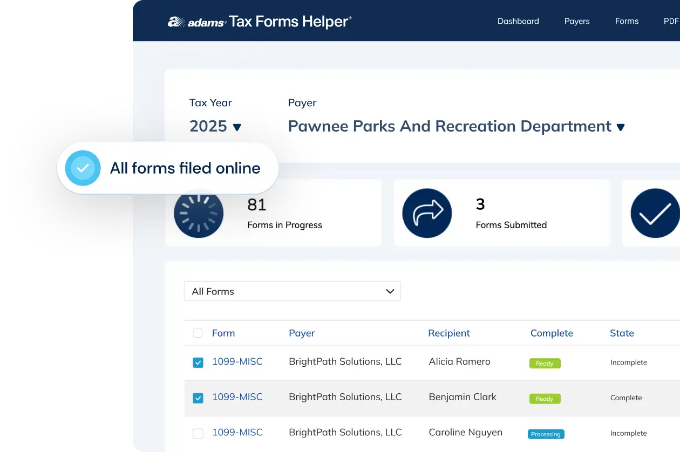Click the Adams logo icon
The height and width of the screenshot is (452, 680).
point(175,21)
